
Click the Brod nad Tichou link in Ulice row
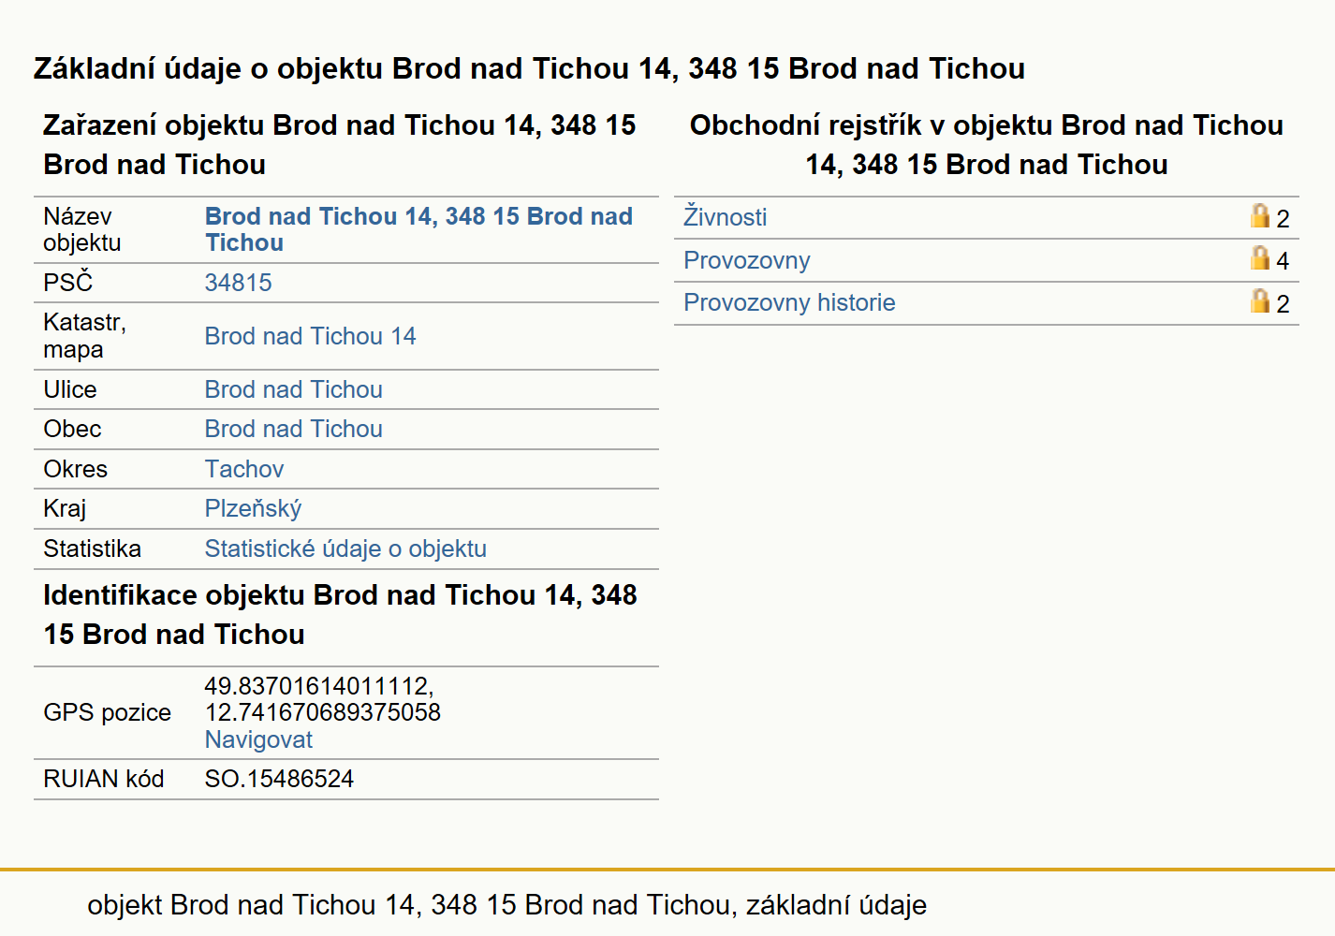[293, 389]
